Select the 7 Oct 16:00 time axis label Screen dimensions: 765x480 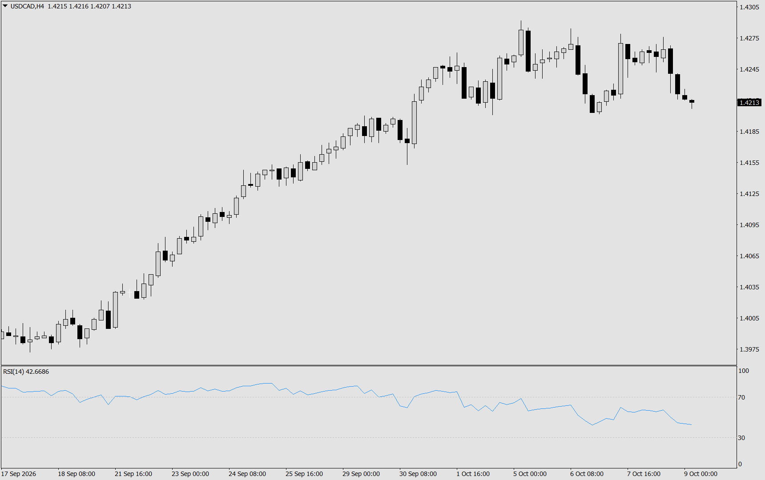point(644,474)
